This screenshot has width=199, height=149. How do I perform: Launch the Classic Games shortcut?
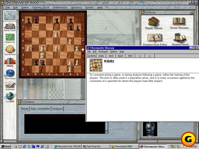click(153, 23)
